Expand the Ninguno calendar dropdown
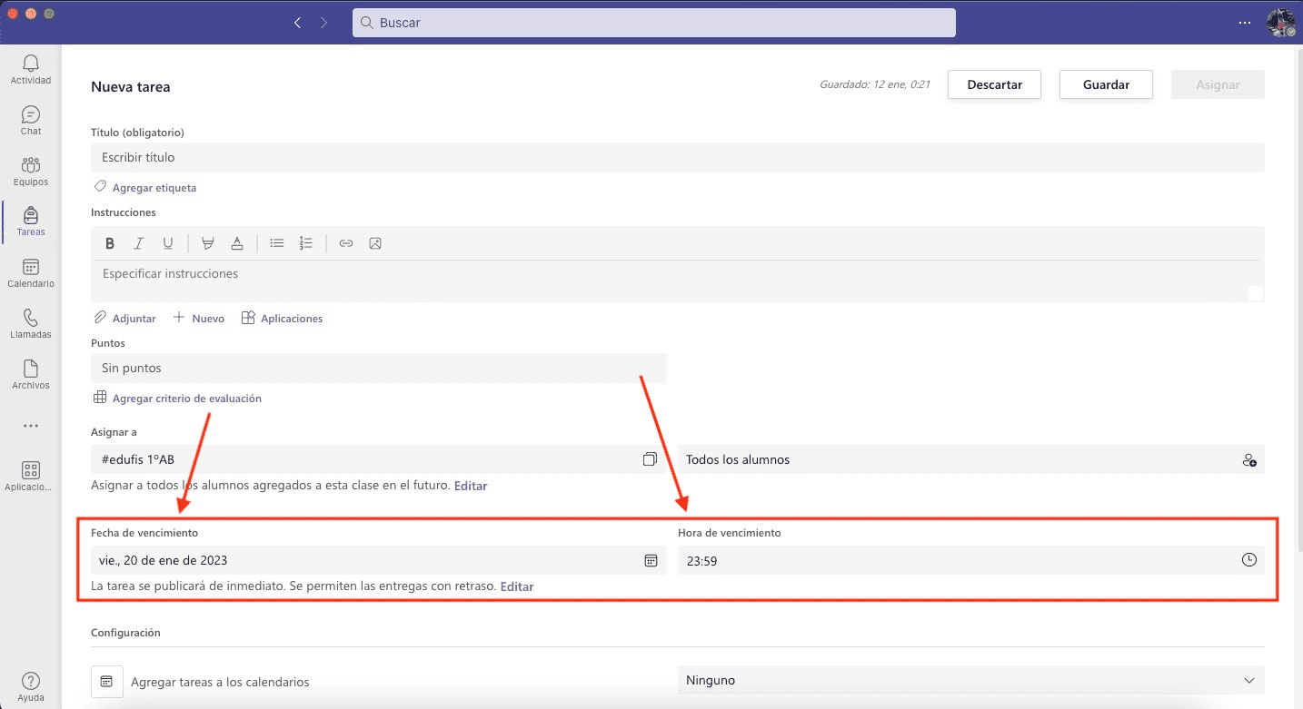The width and height of the screenshot is (1303, 709). coord(1248,680)
